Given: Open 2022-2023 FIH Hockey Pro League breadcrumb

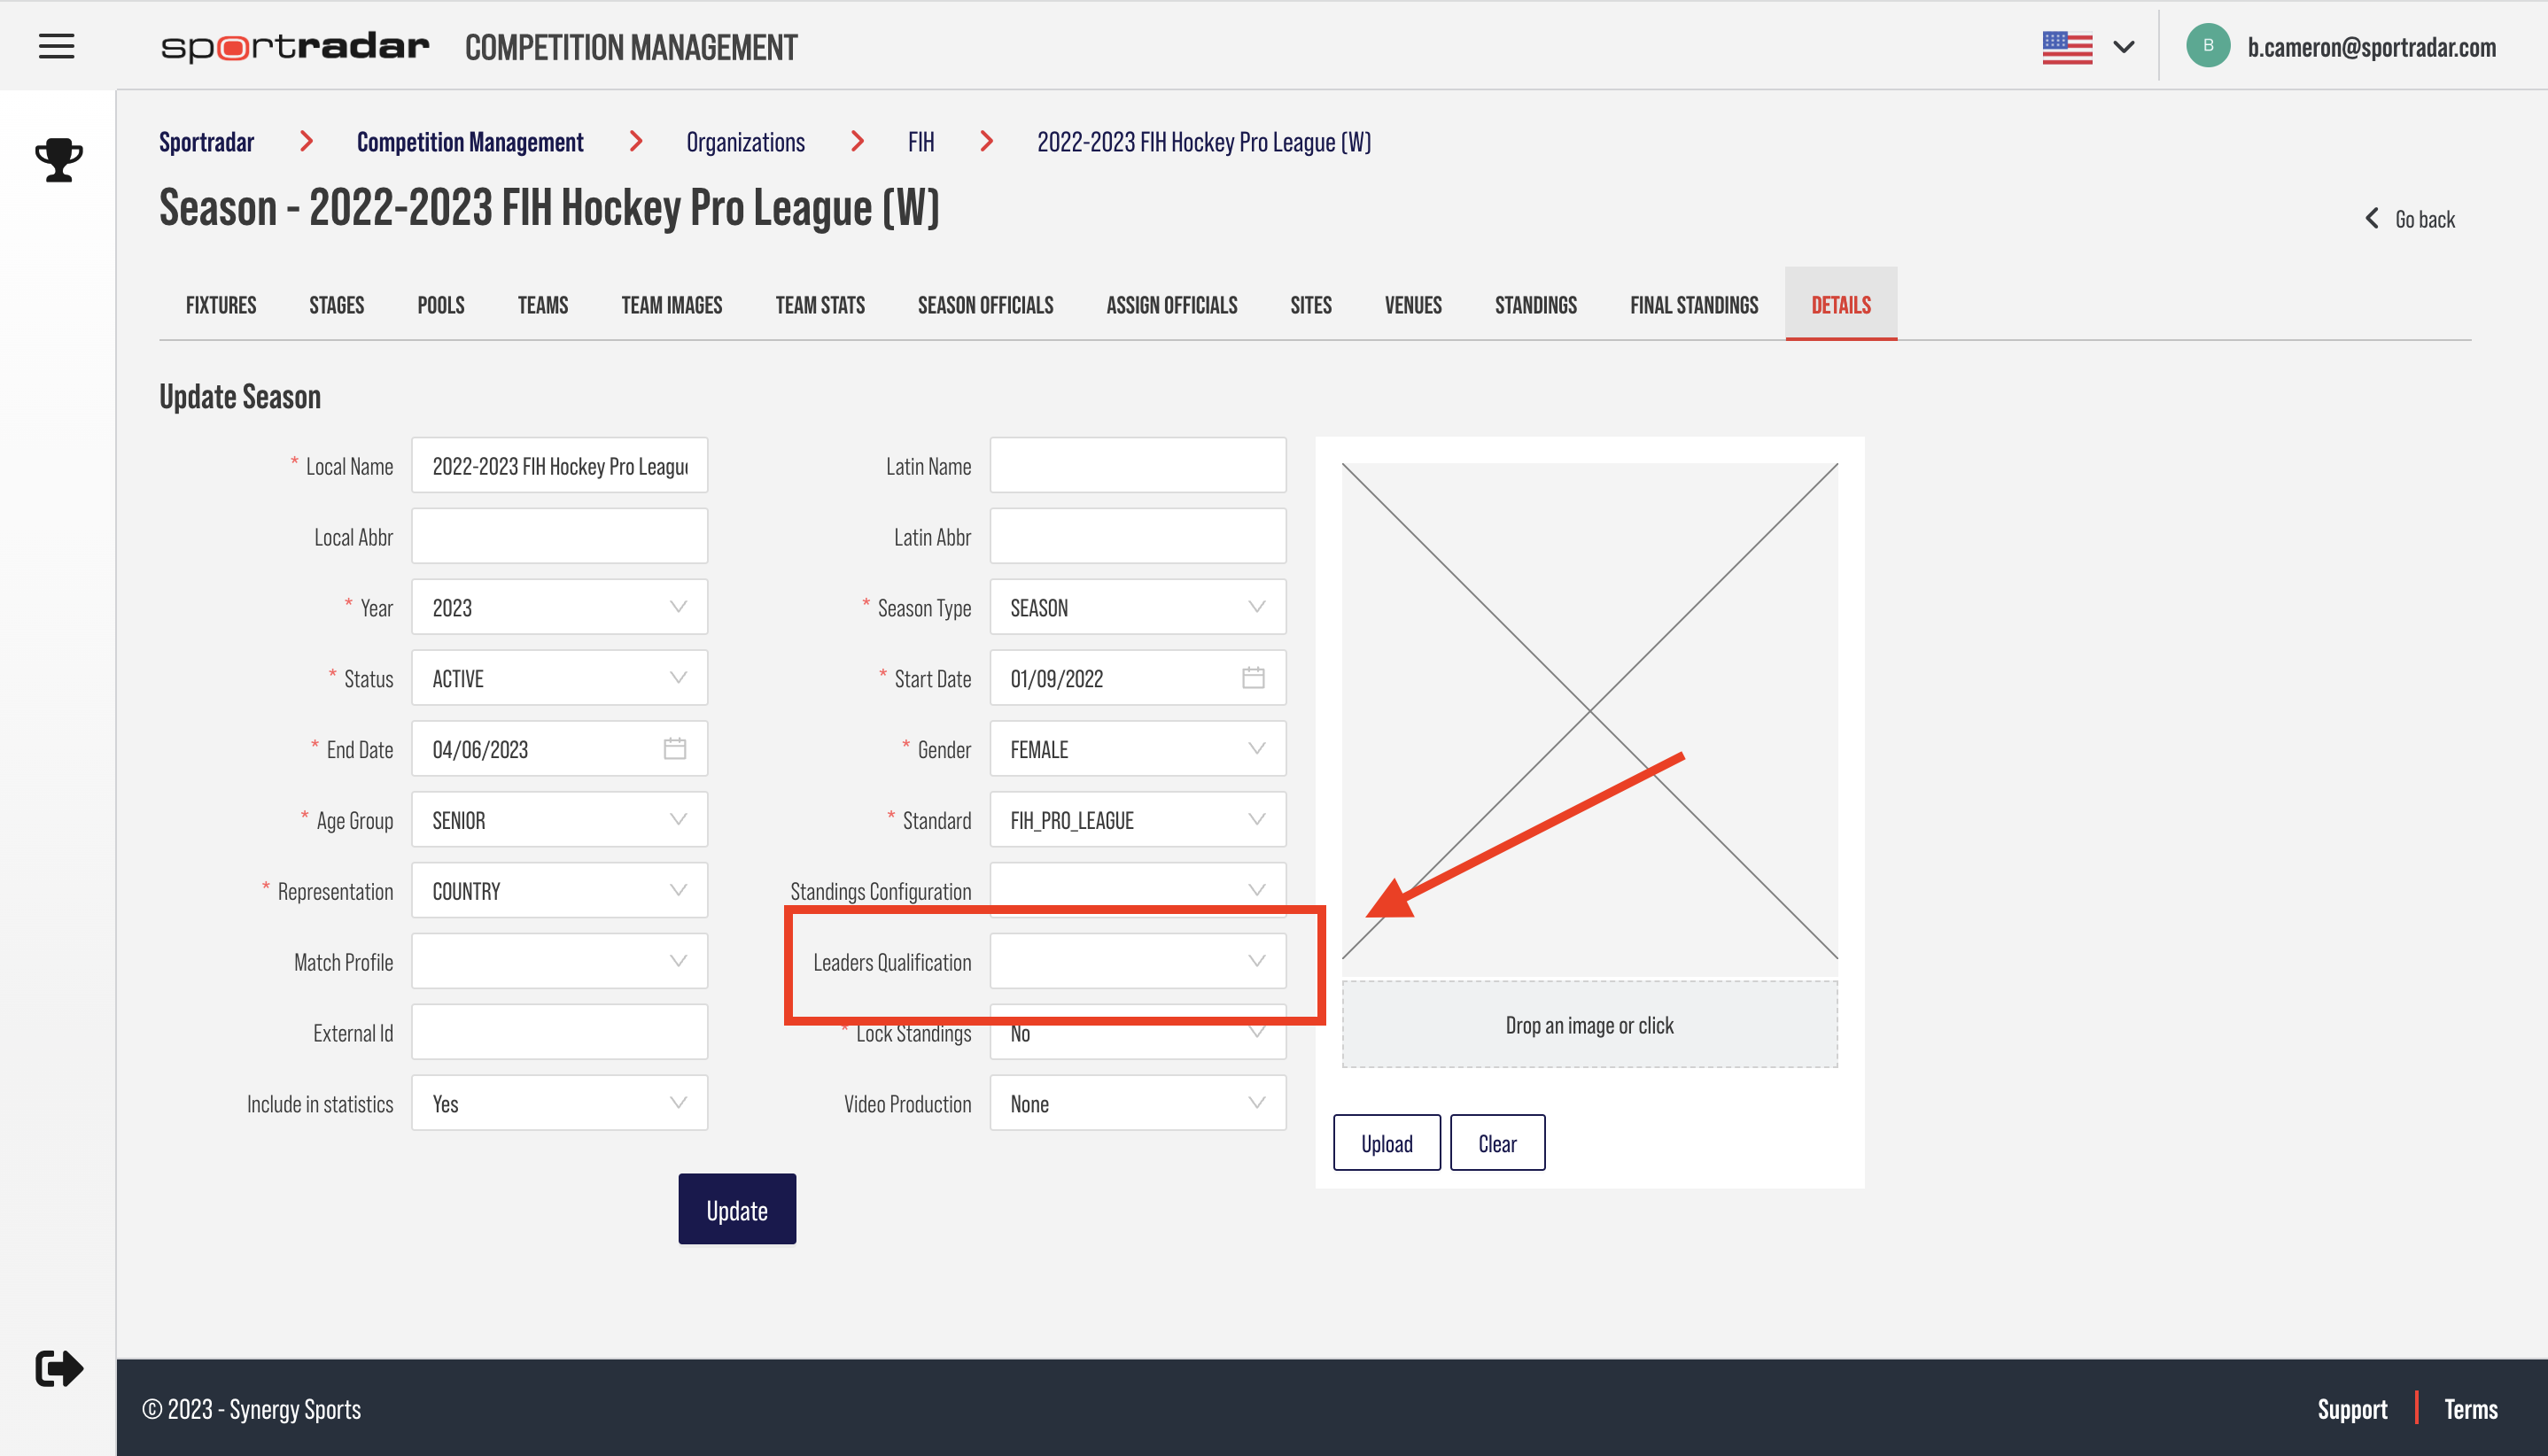Looking at the screenshot, I should pos(1203,142).
